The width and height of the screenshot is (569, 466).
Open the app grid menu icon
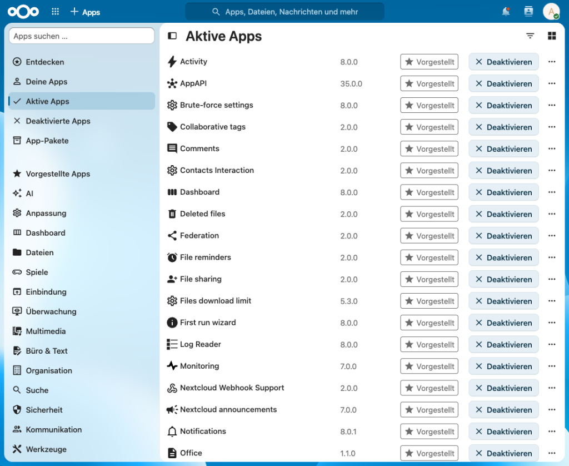coord(55,12)
